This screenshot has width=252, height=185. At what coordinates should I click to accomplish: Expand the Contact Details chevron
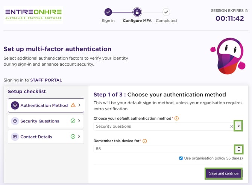click(79, 137)
